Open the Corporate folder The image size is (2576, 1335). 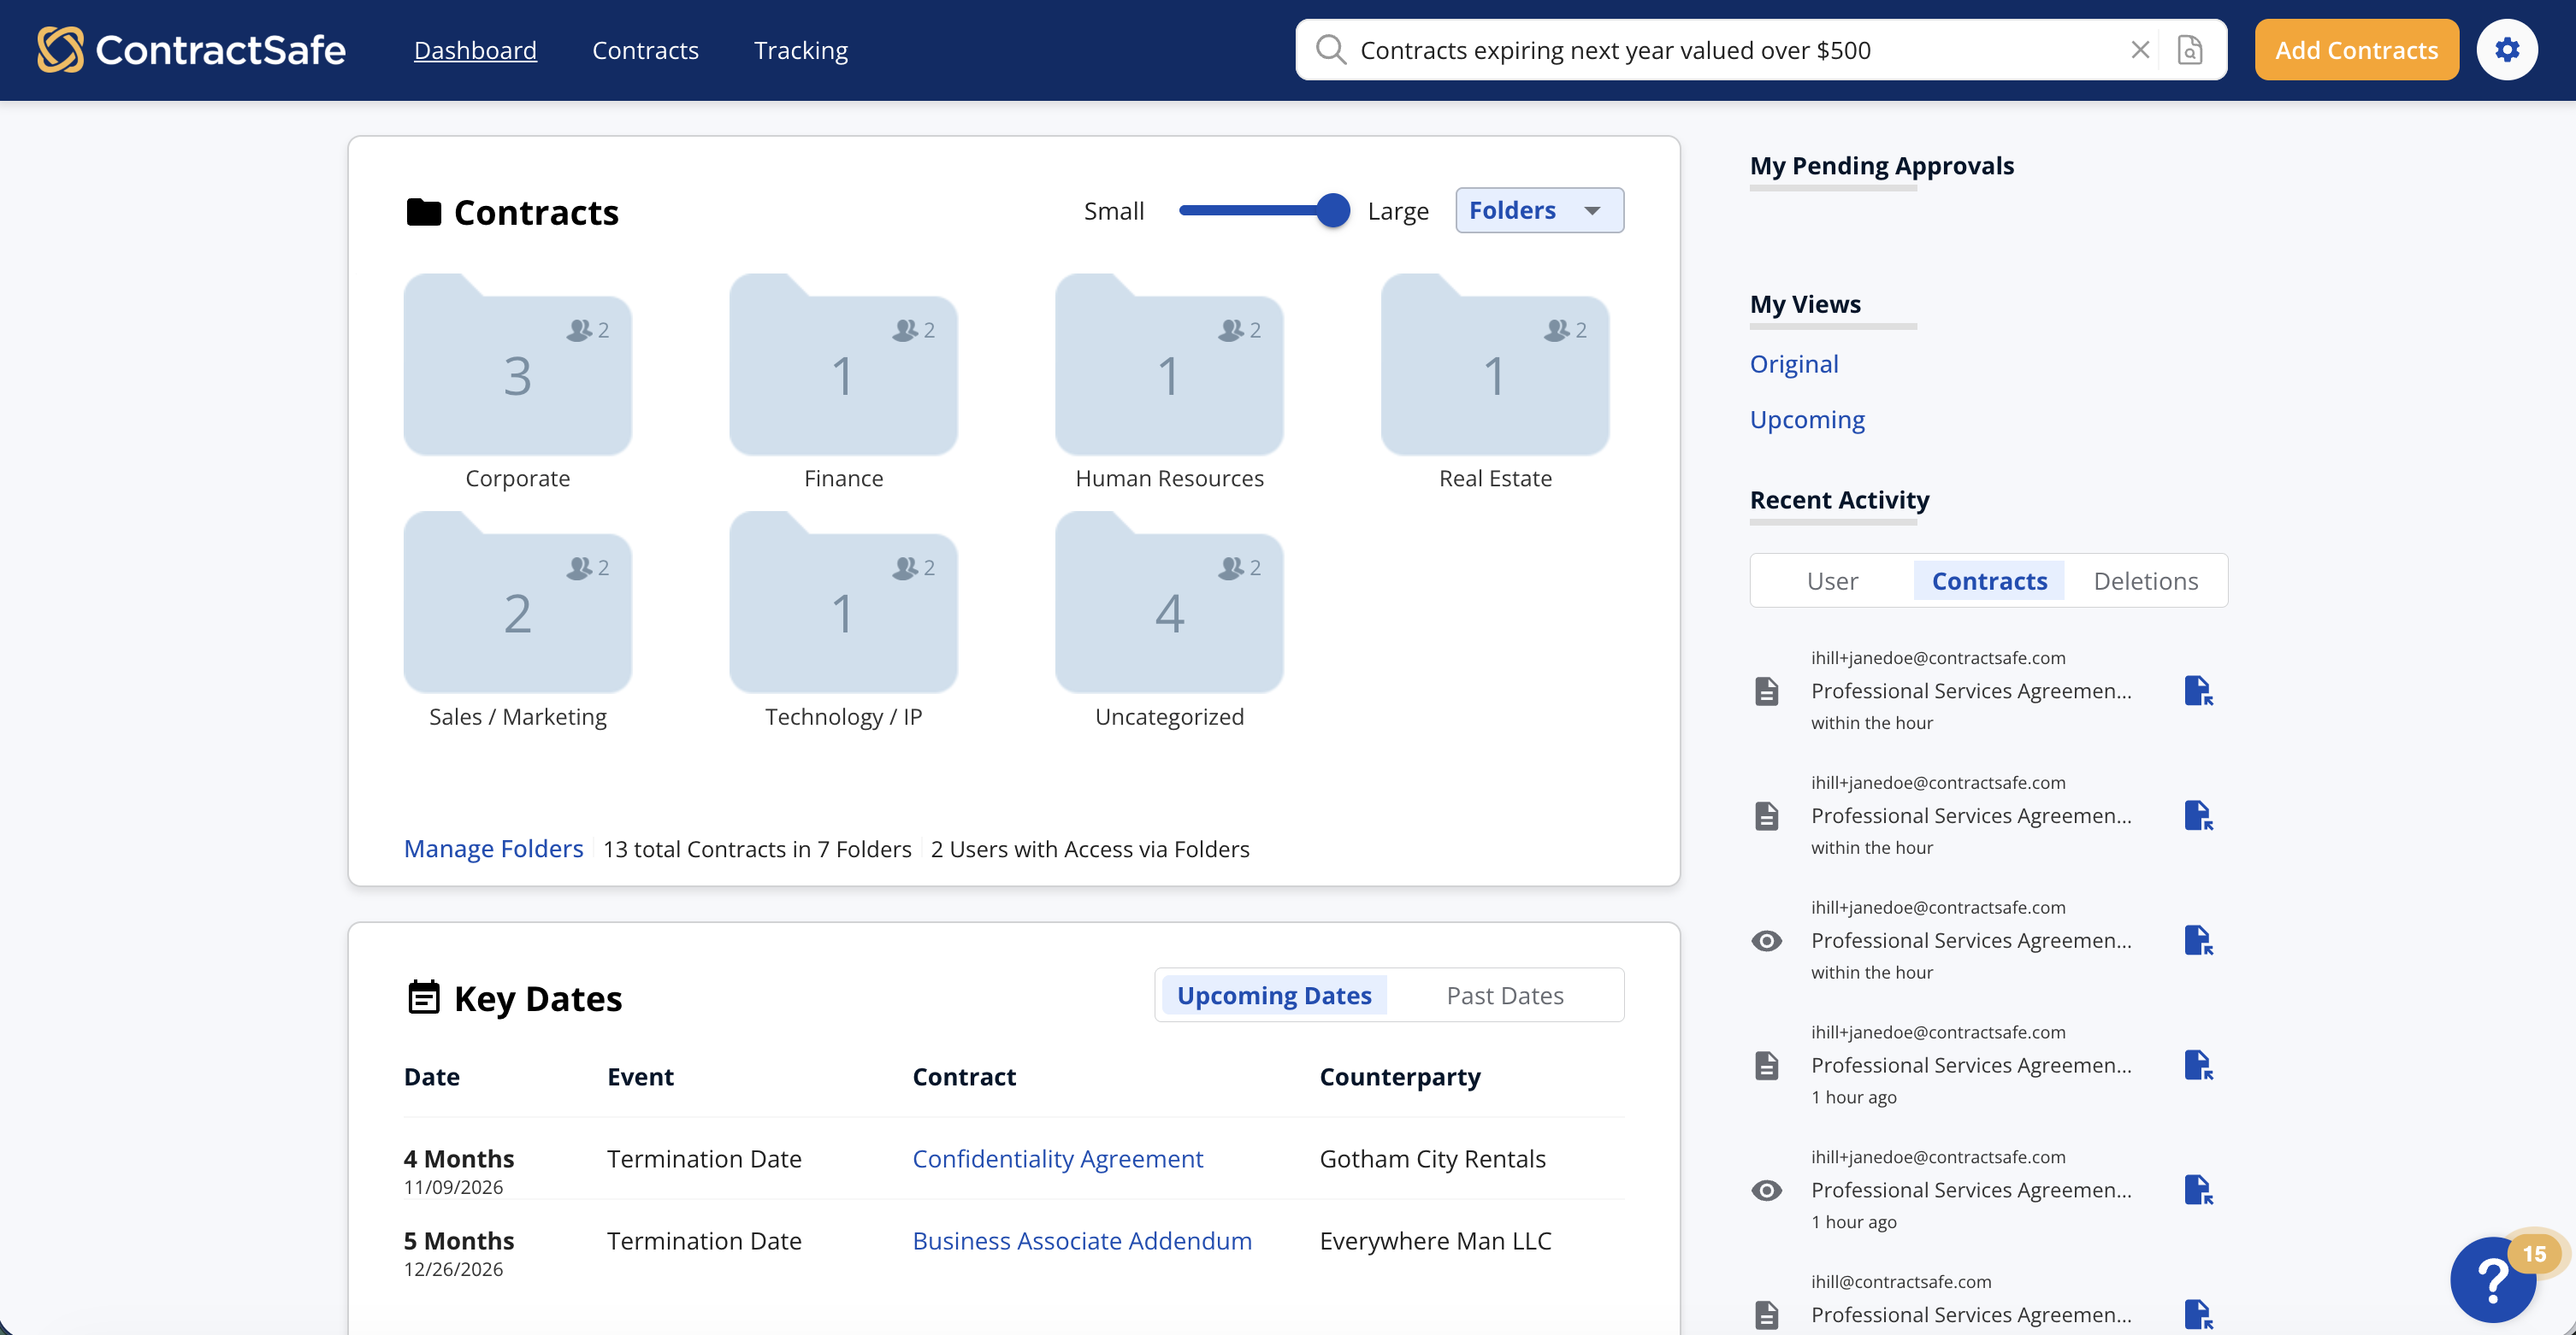click(518, 365)
